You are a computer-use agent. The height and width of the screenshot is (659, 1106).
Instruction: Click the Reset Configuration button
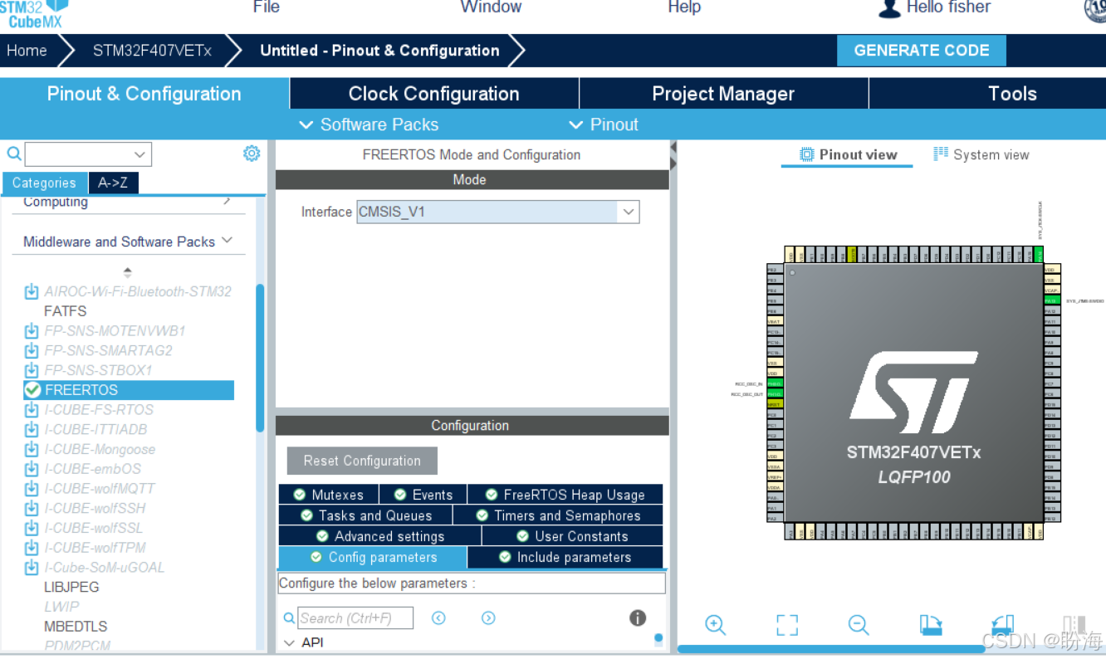[362, 461]
